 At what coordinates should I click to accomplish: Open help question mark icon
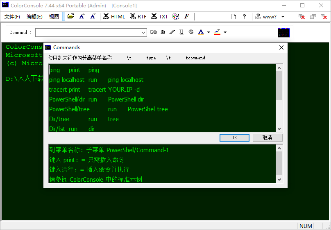tap(244, 16)
